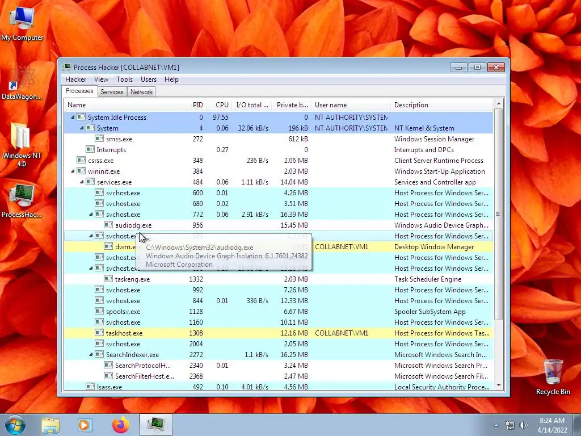Collapse svchost.exe PID 772 node
Image resolution: width=581 pixels, height=436 pixels.
91,214
